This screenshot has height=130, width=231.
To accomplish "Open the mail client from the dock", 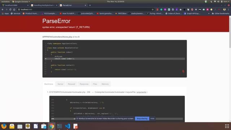I will (12, 126).
